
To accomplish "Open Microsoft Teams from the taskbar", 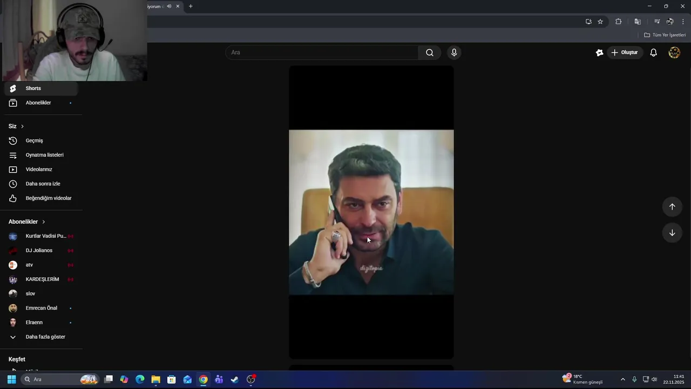I will 219,379.
